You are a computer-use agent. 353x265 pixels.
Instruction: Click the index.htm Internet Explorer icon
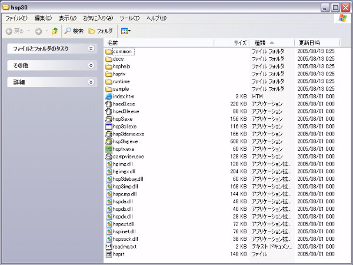tap(108, 96)
